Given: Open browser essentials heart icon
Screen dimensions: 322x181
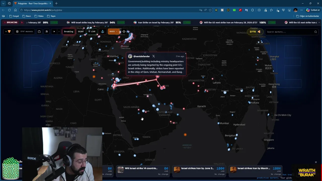Looking at the screenshot, I should point(284,10).
